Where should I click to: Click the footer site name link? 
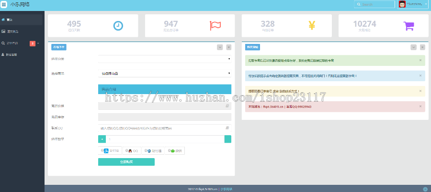(x=227, y=189)
